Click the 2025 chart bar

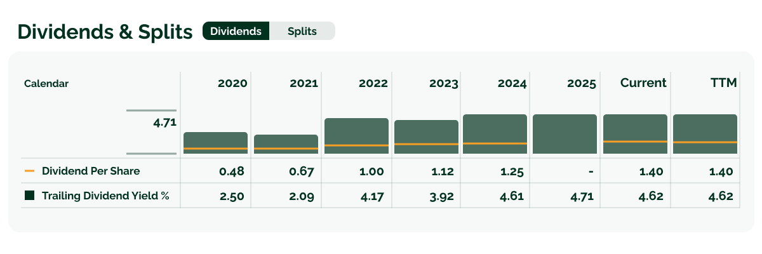coord(565,133)
